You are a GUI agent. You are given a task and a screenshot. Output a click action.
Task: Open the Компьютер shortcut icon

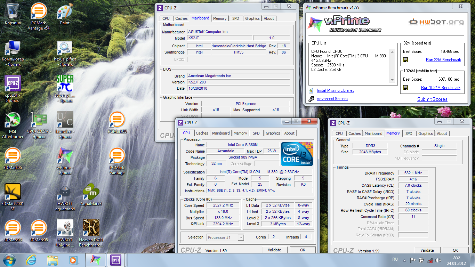[13, 53]
